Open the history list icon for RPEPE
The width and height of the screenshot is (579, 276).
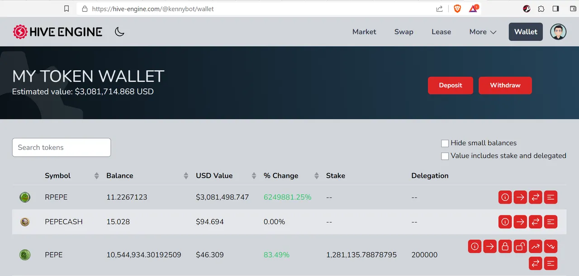click(551, 197)
